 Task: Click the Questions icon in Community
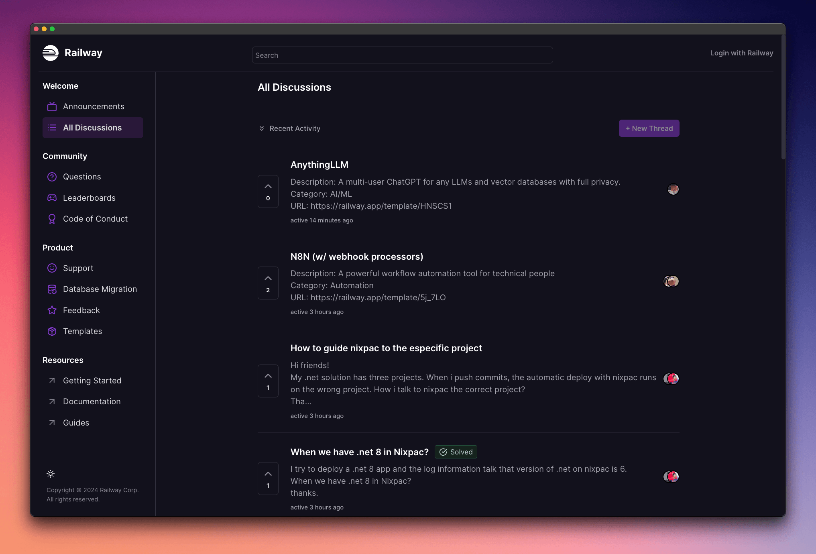[52, 176]
